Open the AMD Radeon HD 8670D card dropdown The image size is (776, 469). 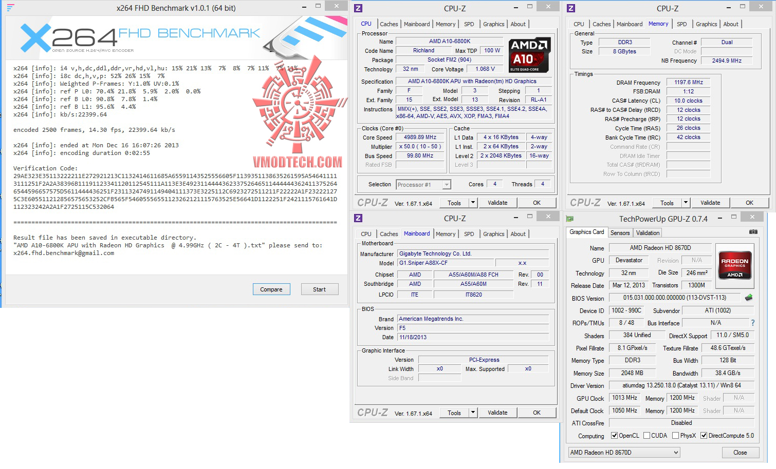pyautogui.click(x=624, y=453)
